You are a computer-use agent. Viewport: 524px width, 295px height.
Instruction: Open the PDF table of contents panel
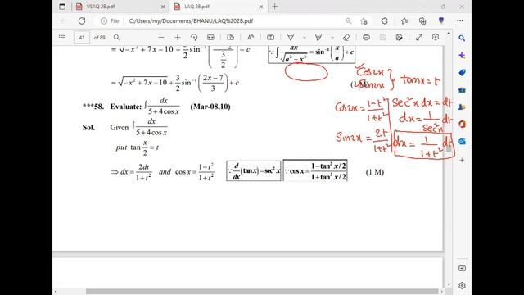point(62,38)
